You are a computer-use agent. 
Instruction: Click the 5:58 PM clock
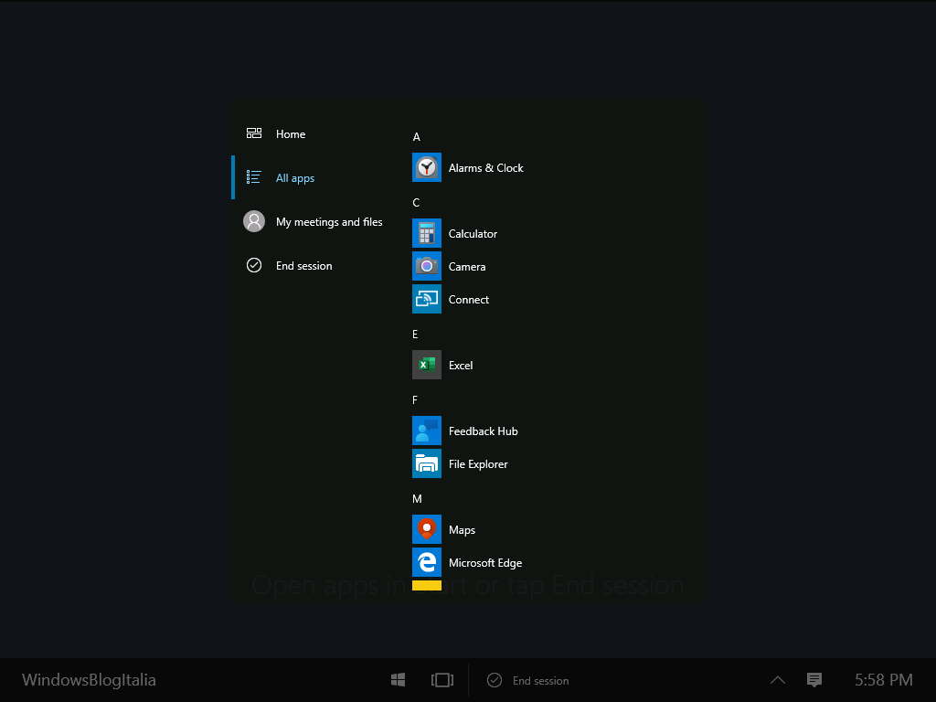884,680
